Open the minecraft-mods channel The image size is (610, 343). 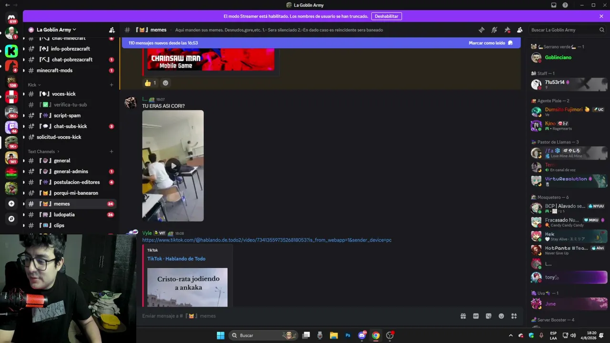point(70,71)
